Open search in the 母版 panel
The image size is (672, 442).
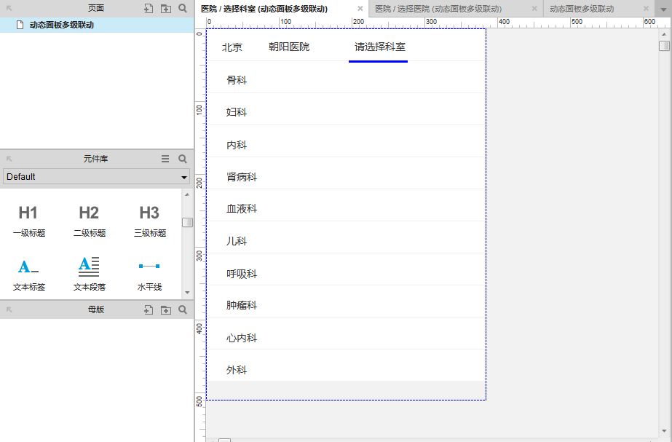click(182, 309)
